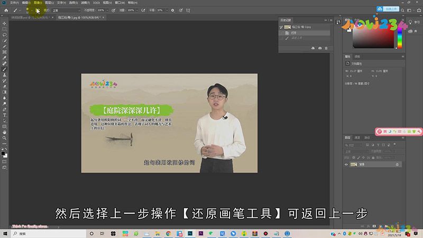Select the Move tool
This screenshot has height=238, width=423.
[4, 23]
